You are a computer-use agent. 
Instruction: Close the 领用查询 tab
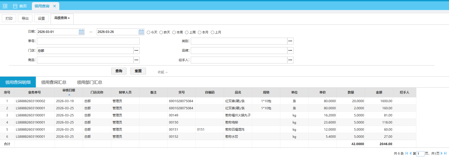[x=55, y=6]
